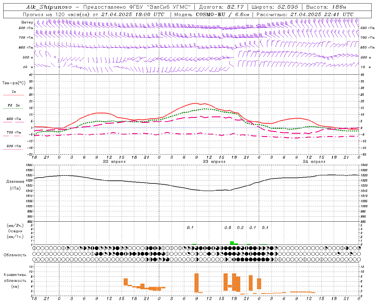
Task: Select the "ЗапСиб УГМС" provider text
Action: click(169, 7)
